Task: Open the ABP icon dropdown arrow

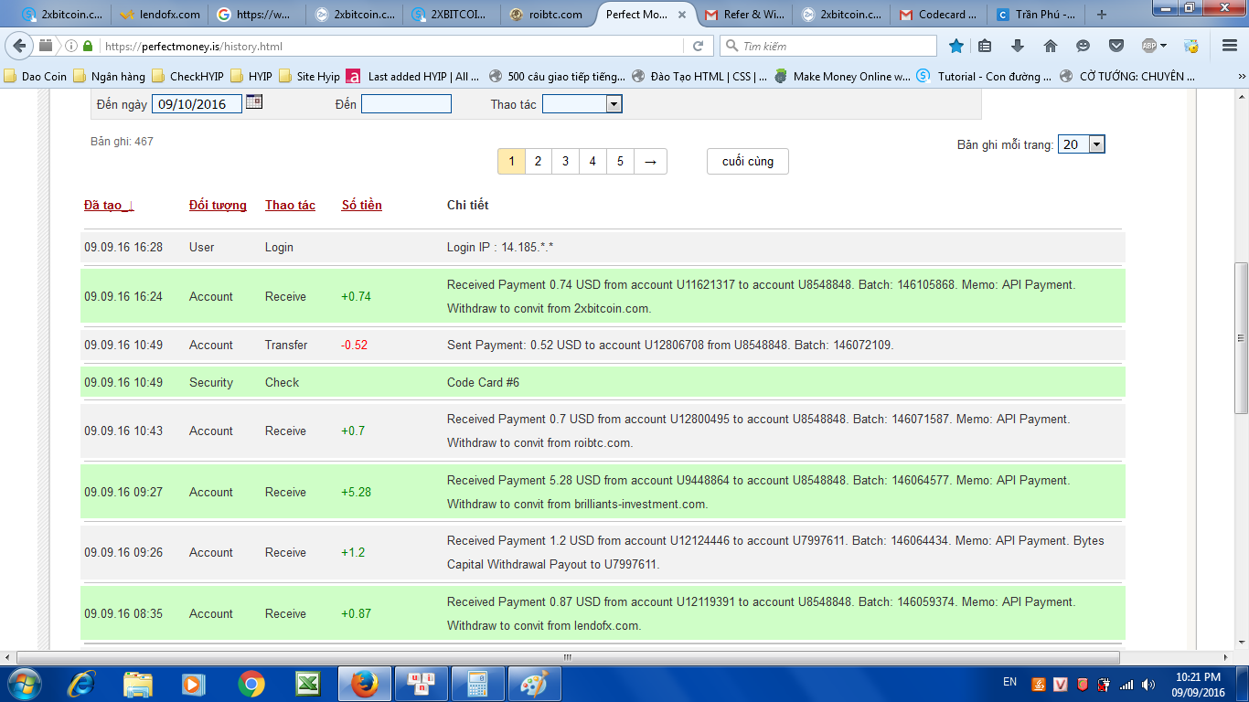Action: click(x=1164, y=46)
